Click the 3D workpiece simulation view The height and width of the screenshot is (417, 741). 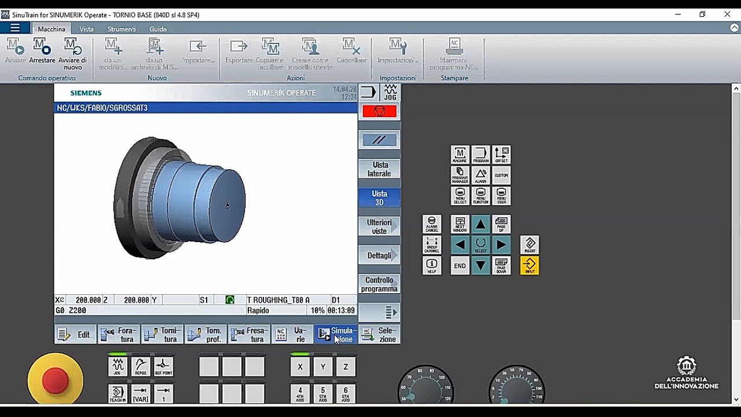coord(181,197)
